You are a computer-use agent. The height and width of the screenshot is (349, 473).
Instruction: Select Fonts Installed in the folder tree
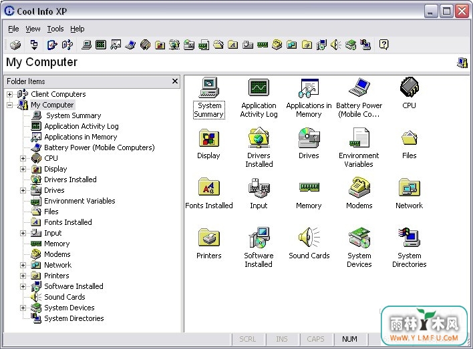point(68,222)
